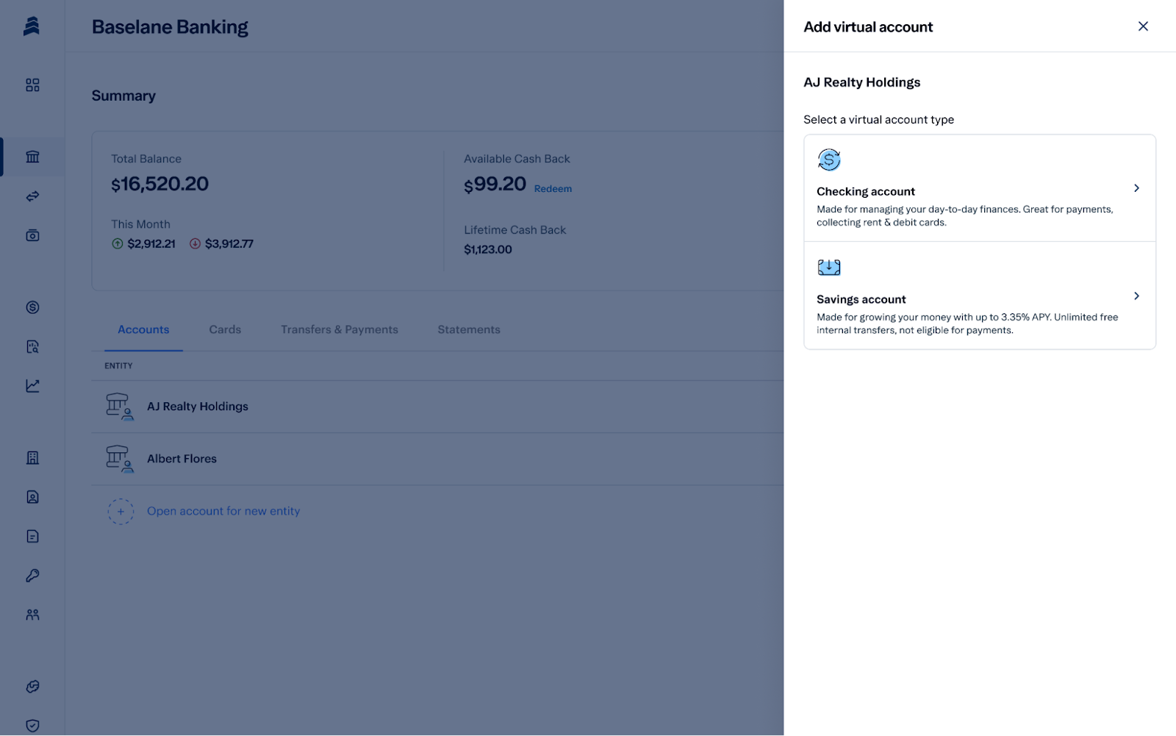Click the document search icon in the sidebar

coord(32,346)
